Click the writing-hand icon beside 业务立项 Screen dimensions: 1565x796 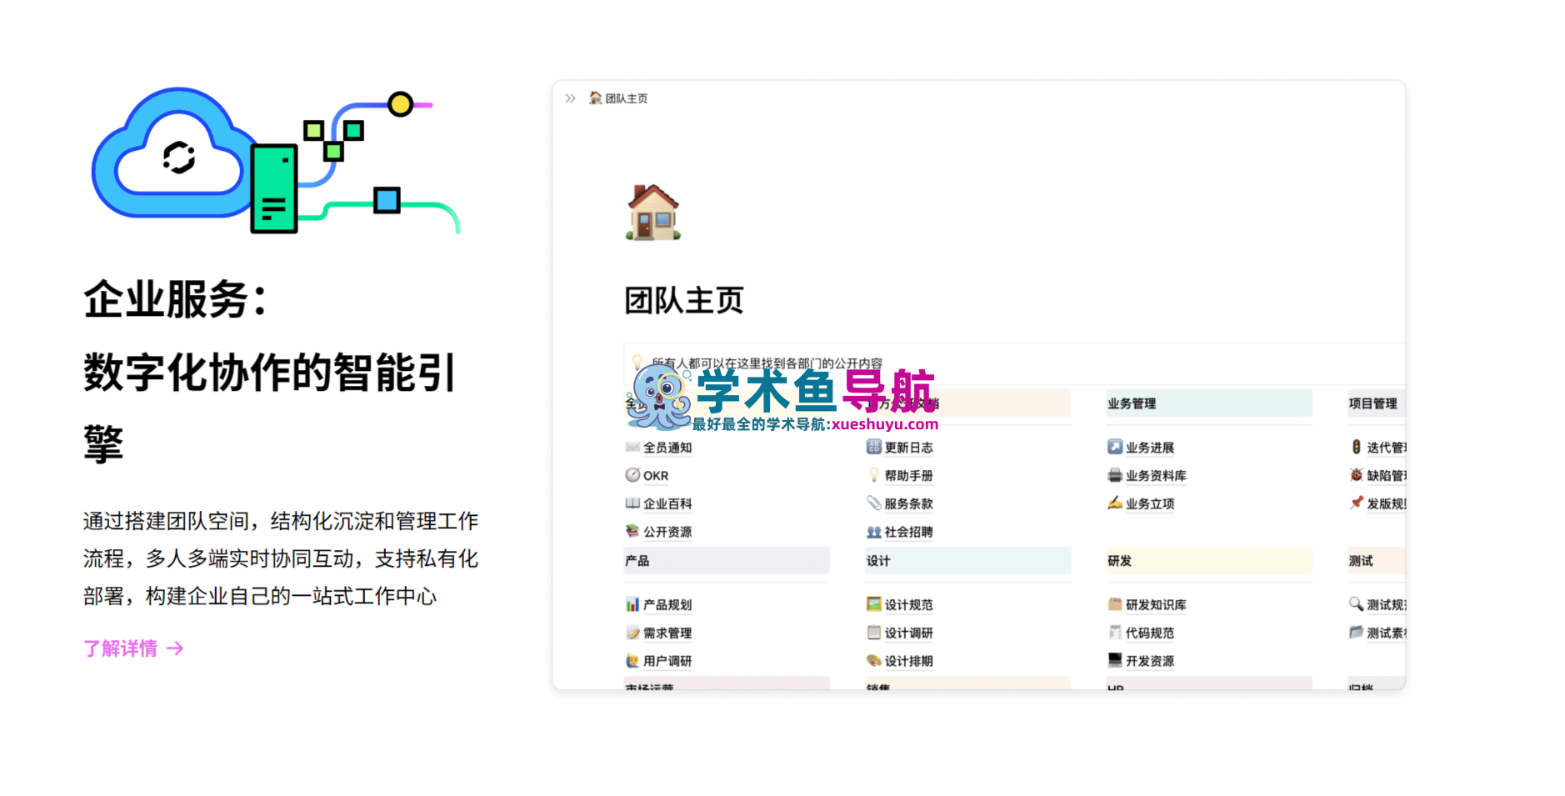point(1114,503)
